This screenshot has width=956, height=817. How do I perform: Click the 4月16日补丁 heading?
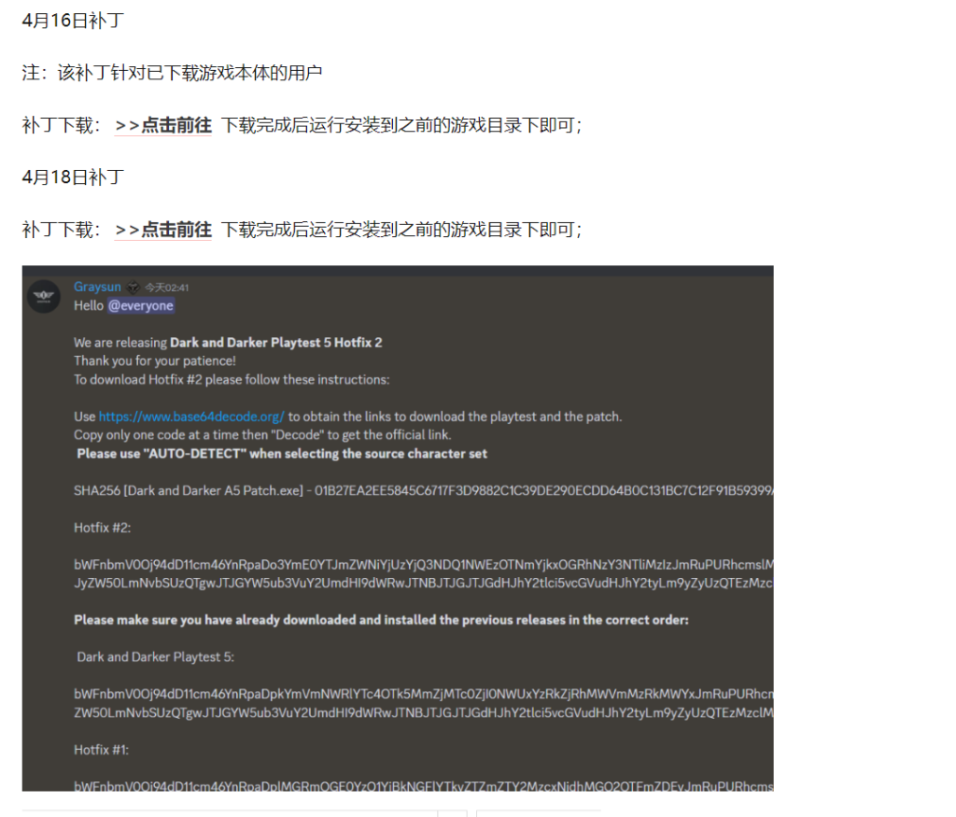[73, 21]
